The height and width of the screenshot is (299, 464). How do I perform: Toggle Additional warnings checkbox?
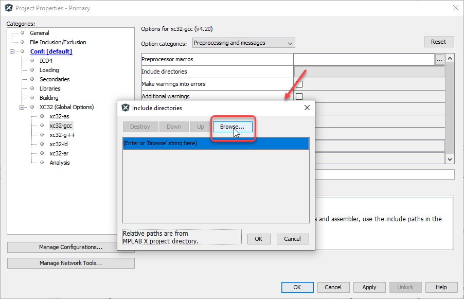point(299,96)
